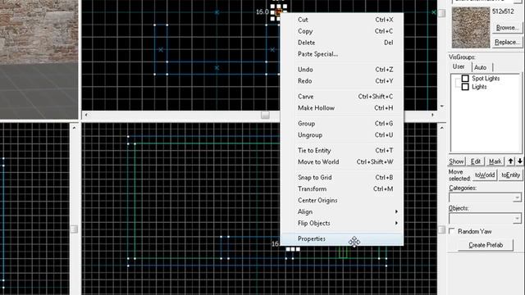Click the 512x512 texture size text
The image size is (525, 295).
click(503, 11)
